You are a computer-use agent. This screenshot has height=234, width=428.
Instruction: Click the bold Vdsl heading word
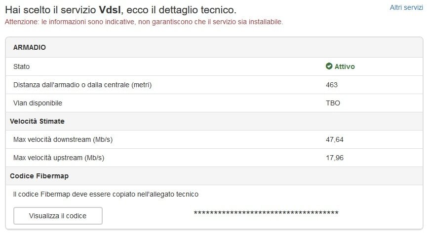coord(110,9)
